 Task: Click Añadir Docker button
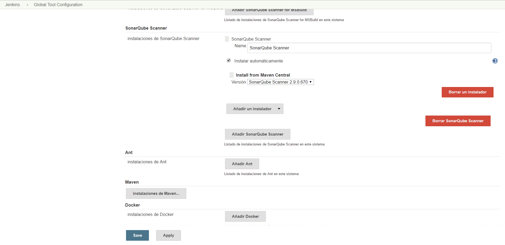point(245,216)
